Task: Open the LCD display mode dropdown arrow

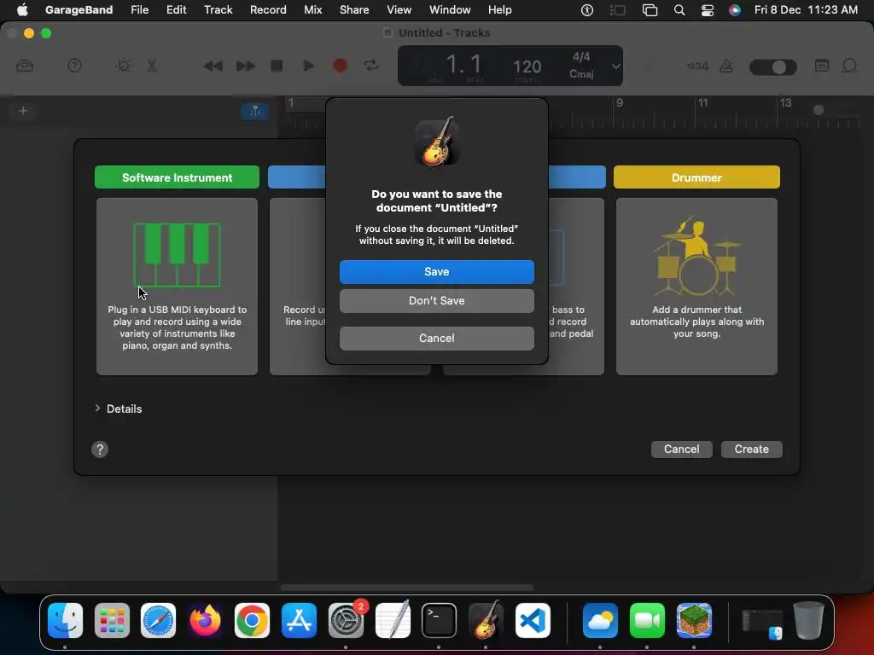Action: click(615, 66)
